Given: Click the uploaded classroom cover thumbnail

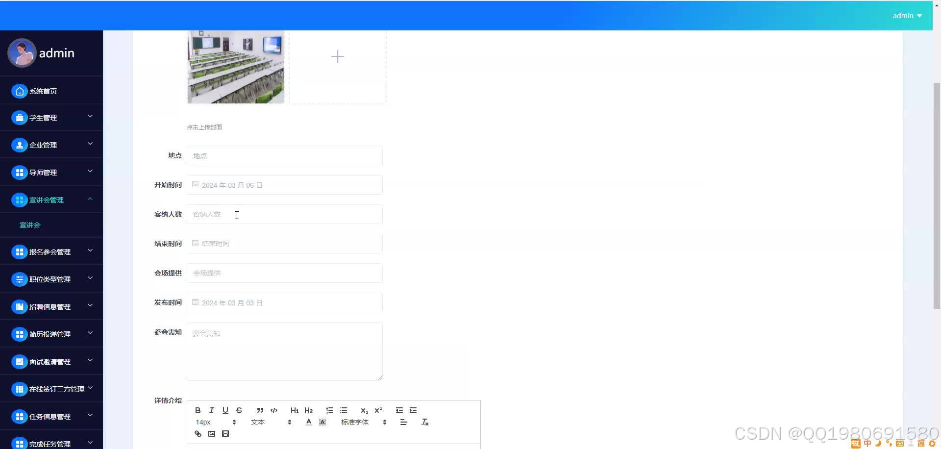Looking at the screenshot, I should [236, 67].
